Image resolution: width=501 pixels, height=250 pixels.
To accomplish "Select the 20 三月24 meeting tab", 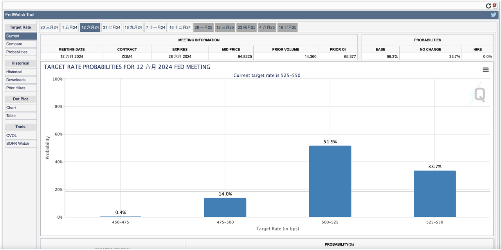I will 49,27.
